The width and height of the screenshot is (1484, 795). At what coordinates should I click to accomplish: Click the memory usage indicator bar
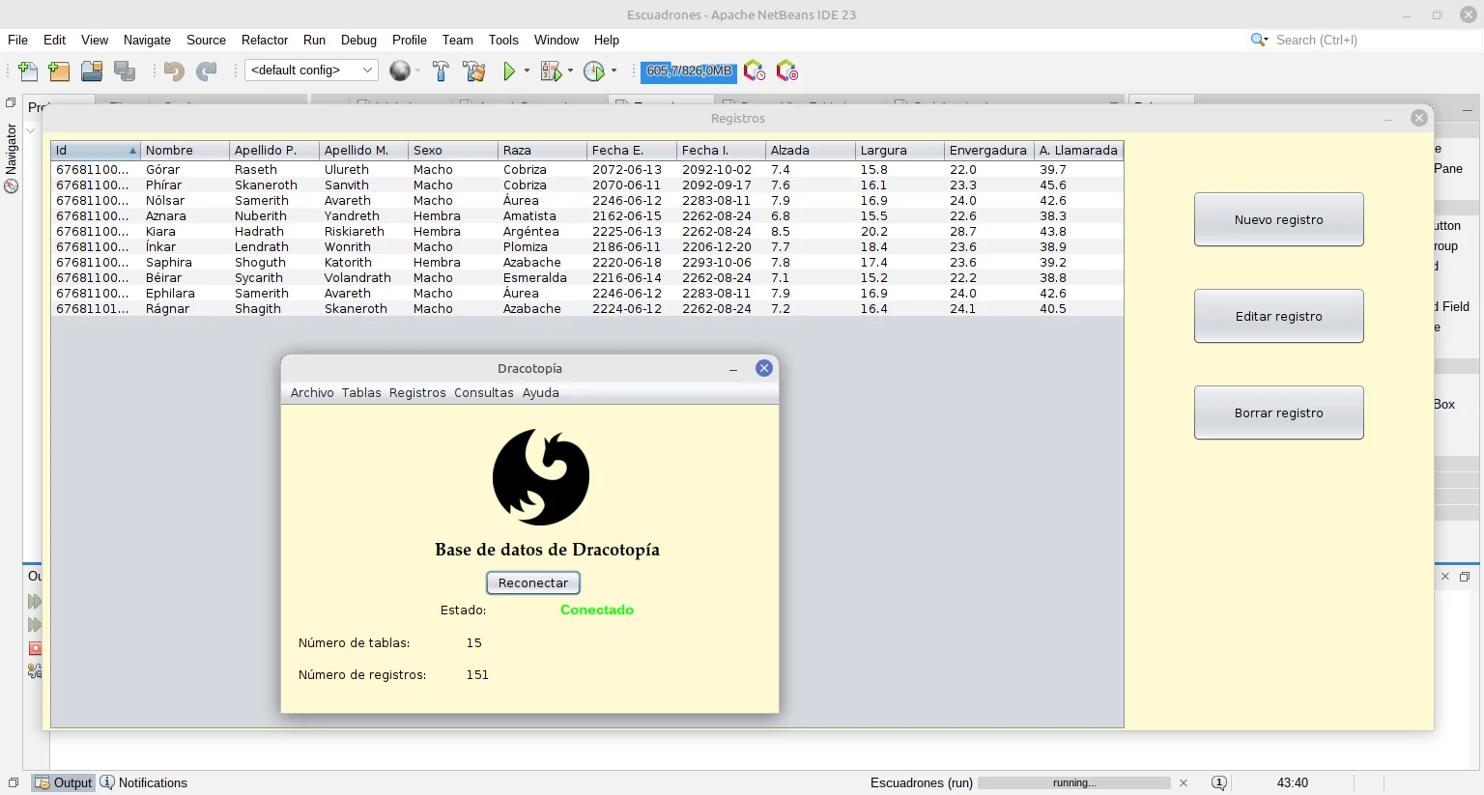point(689,71)
